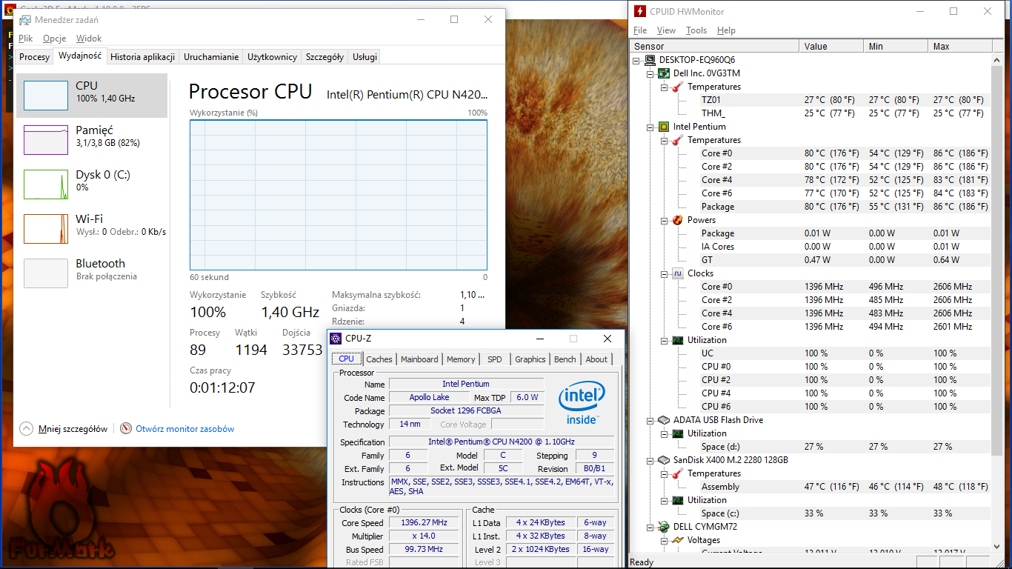Switch to the Użytkownicy tab
Viewport: 1012px width, 569px height.
click(272, 57)
